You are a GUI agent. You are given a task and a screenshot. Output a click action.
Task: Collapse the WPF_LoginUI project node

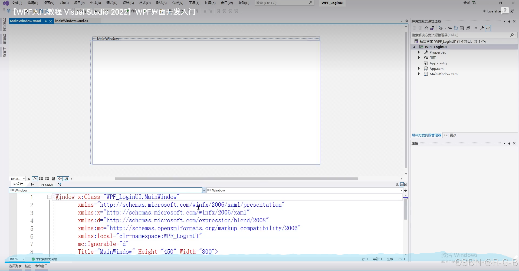tap(414, 47)
